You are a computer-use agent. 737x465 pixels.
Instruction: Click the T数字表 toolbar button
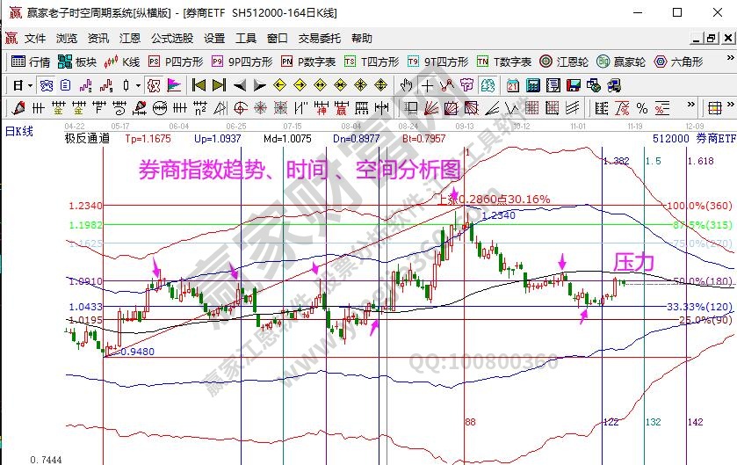click(504, 62)
